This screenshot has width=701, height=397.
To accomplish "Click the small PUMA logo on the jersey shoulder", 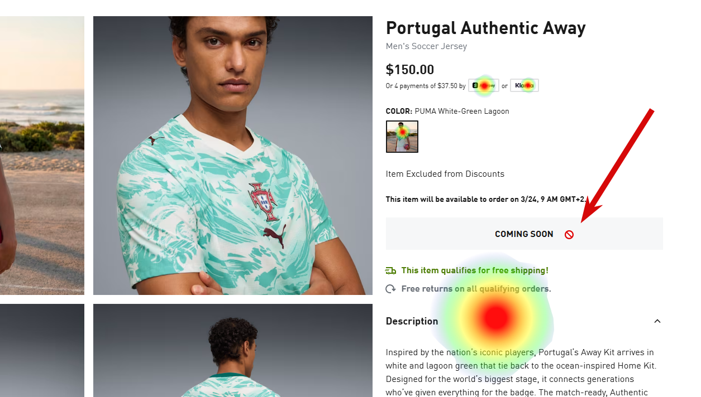I will point(155,139).
